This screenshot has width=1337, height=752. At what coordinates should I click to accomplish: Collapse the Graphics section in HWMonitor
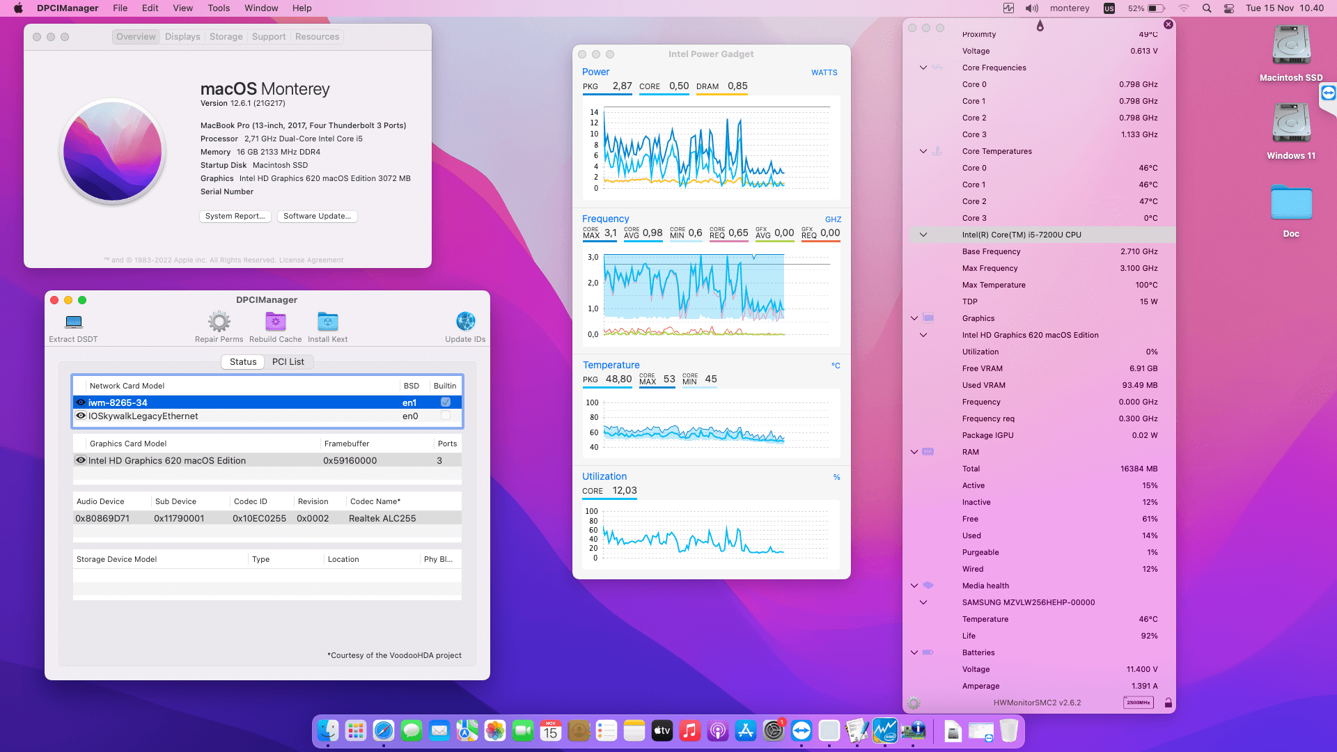914,318
